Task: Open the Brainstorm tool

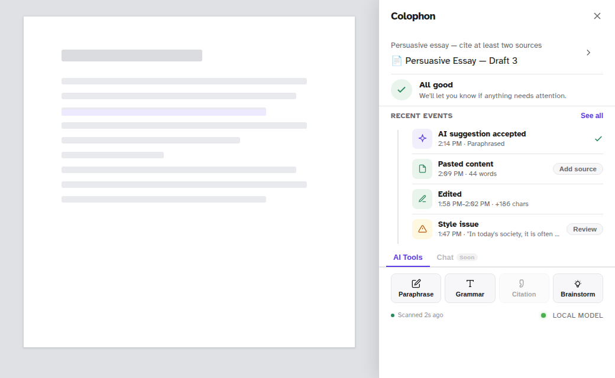Action: point(578,288)
